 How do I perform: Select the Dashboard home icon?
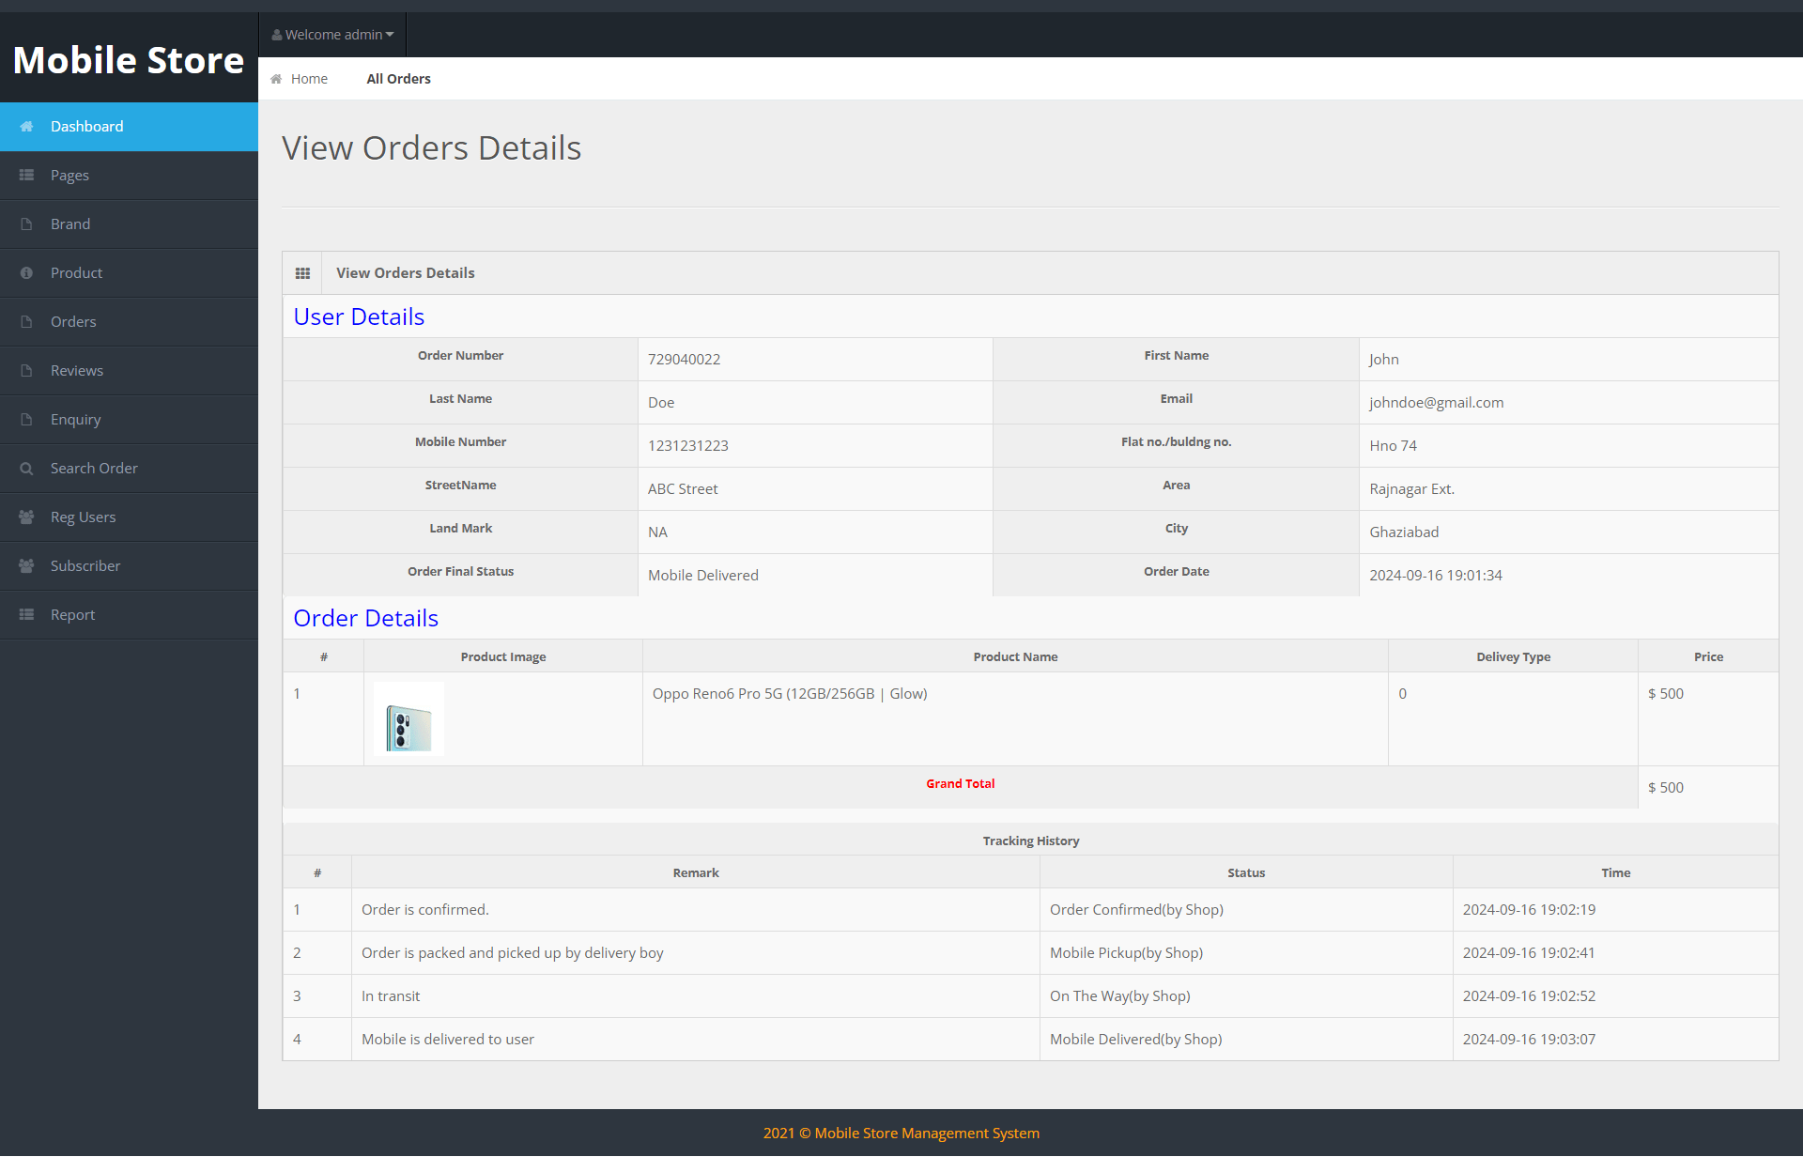pos(25,127)
